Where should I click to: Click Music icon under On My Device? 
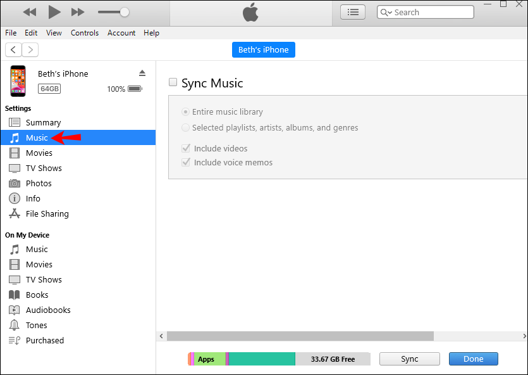click(x=14, y=249)
